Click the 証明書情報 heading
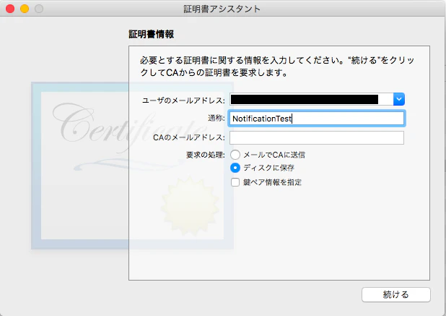Screen dimensions: 446x316 coord(152,35)
